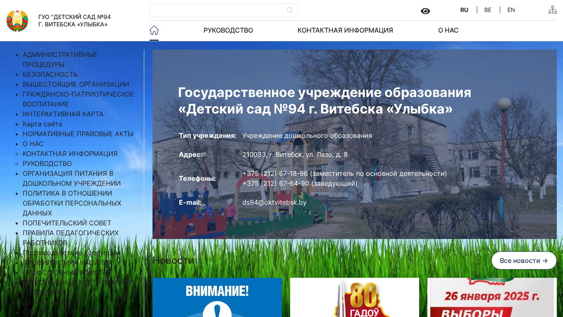This screenshot has width=563, height=317.
Task: Click the Адрес: label
Action: pyautogui.click(x=190, y=154)
